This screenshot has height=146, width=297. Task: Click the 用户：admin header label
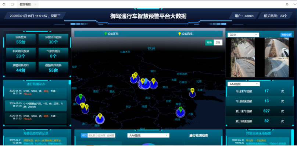click(x=244, y=16)
